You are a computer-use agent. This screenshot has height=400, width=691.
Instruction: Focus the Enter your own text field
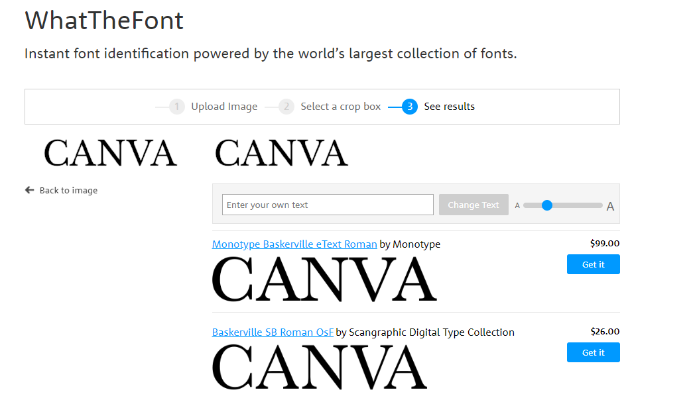click(x=328, y=205)
